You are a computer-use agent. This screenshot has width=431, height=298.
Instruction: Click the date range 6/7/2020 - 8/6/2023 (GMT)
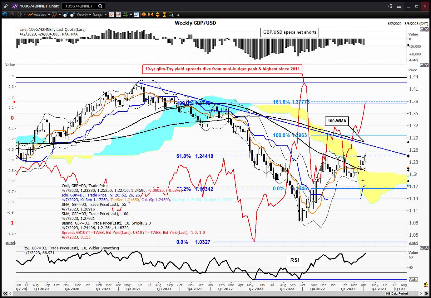[x=408, y=24]
